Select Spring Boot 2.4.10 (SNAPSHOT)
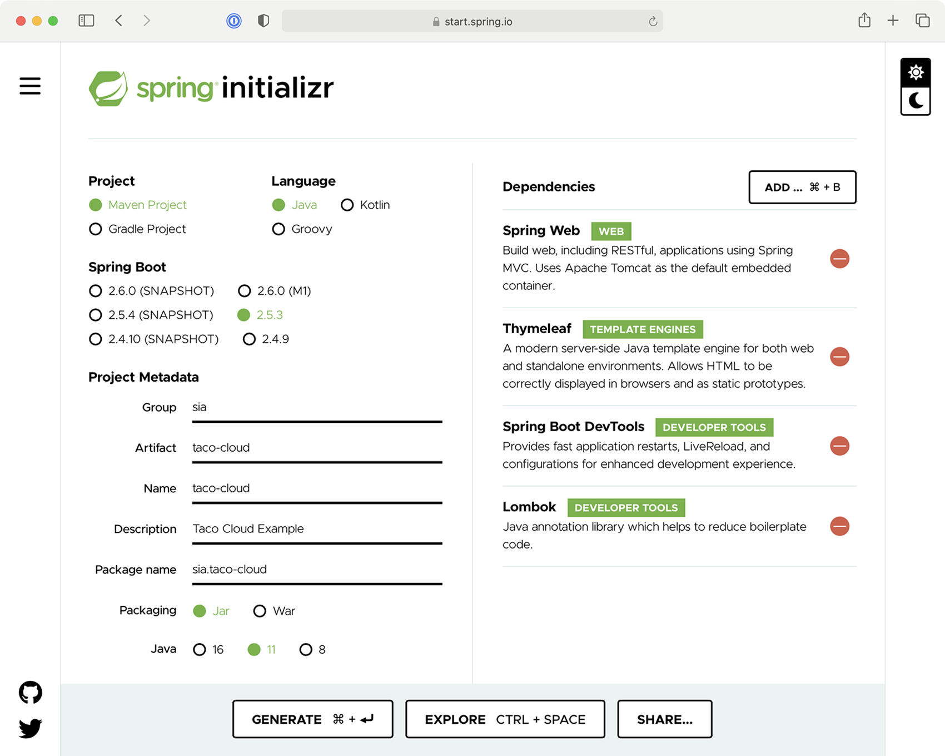 click(154, 339)
